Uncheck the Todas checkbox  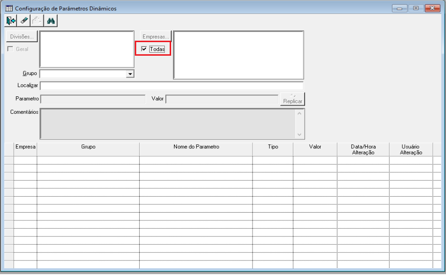tap(144, 49)
